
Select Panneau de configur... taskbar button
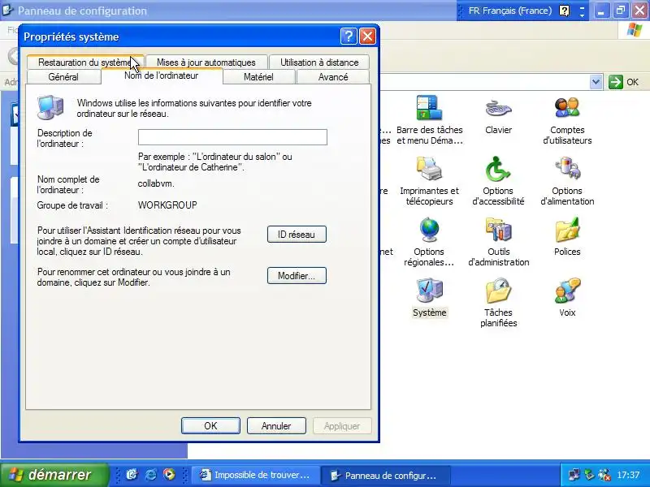pyautogui.click(x=385, y=475)
